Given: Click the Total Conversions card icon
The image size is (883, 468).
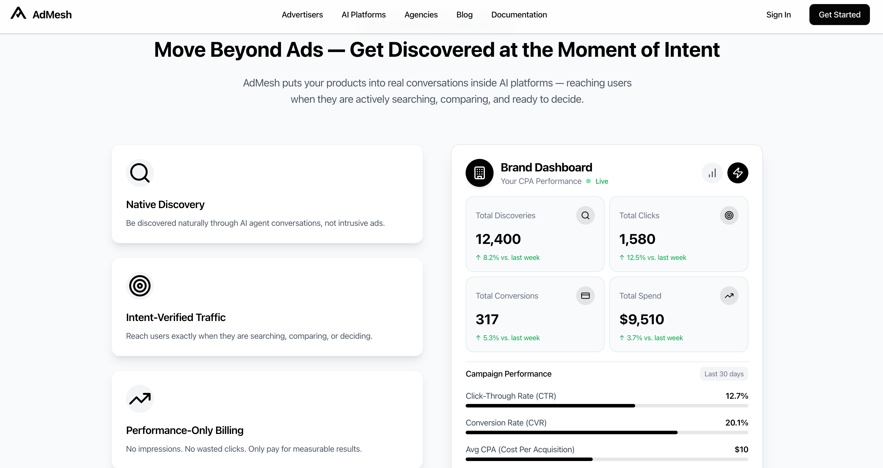Looking at the screenshot, I should pyautogui.click(x=585, y=296).
